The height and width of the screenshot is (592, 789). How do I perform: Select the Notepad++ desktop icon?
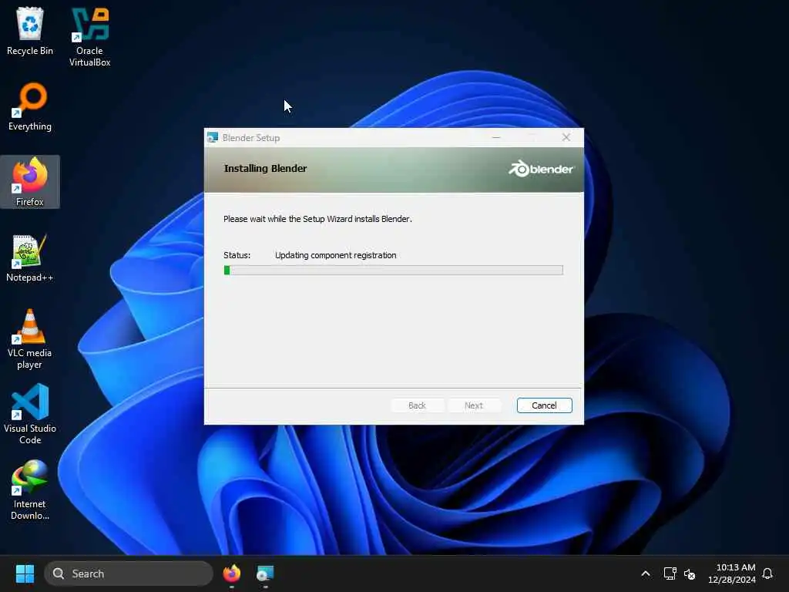tap(30, 257)
